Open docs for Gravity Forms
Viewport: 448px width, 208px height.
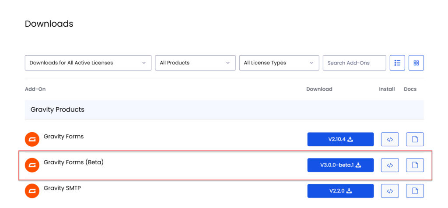415,139
